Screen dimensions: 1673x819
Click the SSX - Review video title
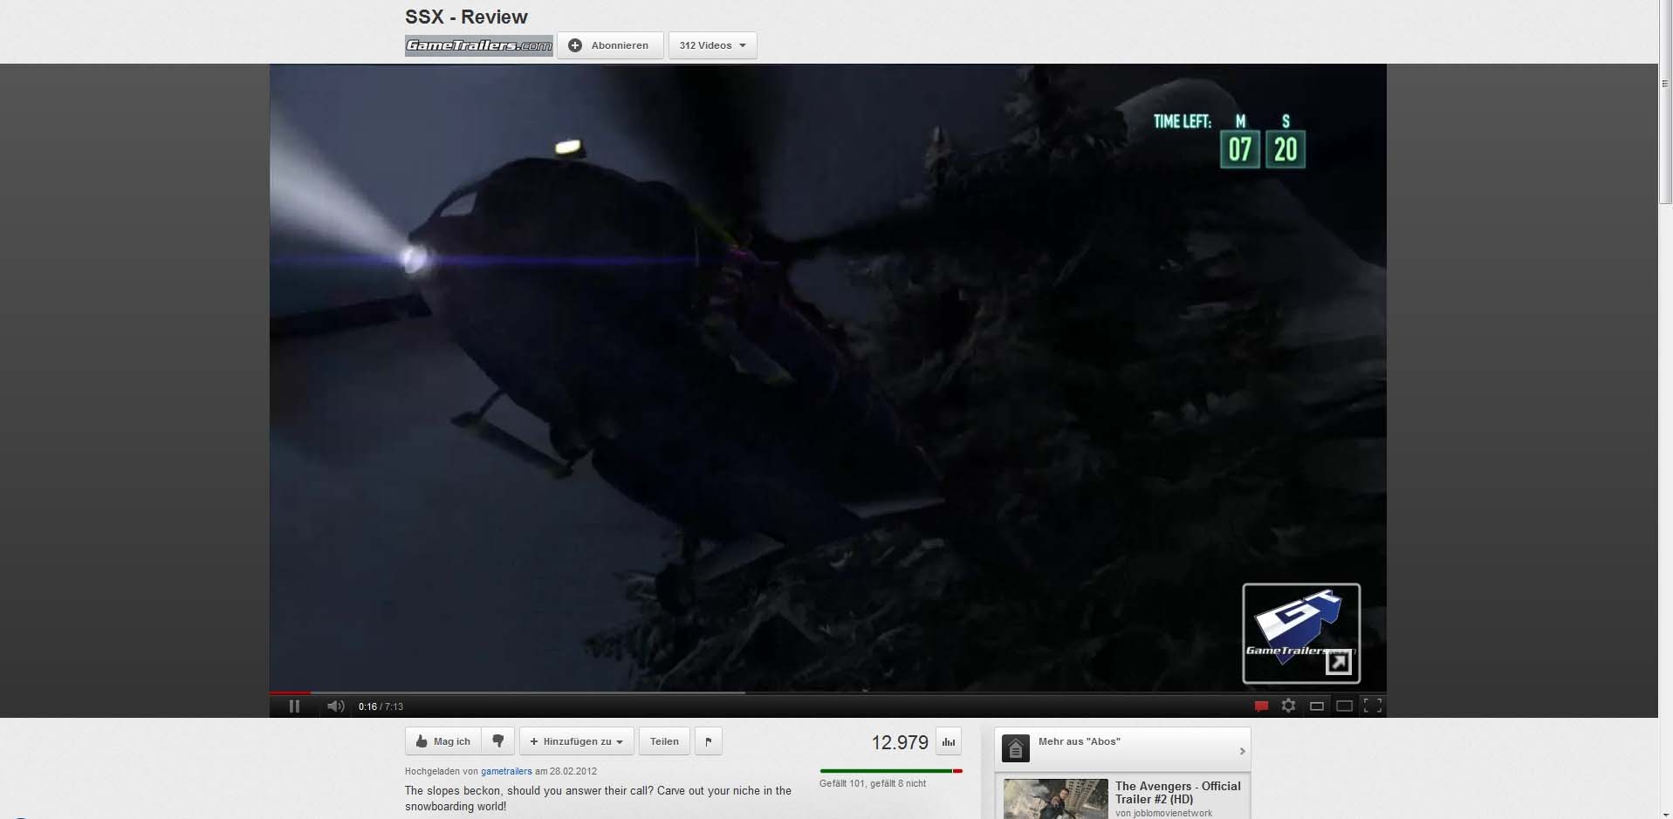(x=466, y=17)
